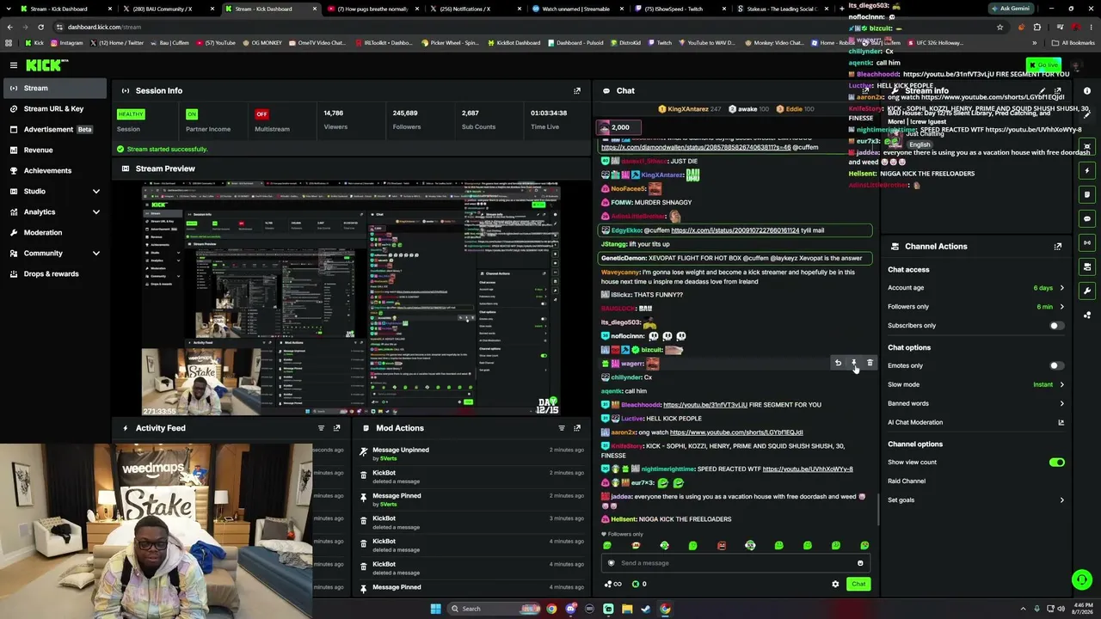1101x619 pixels.
Task: Click the 'Message Unpinned' mod action entry
Action: click(472, 453)
